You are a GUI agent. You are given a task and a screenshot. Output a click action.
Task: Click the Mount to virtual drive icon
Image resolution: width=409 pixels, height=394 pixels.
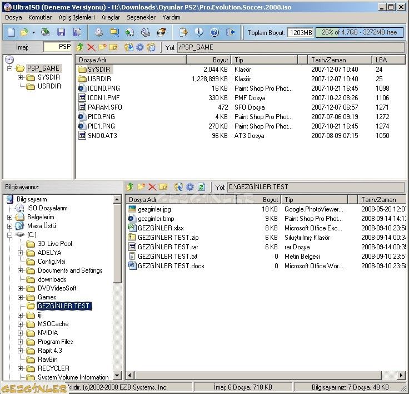coord(145,32)
